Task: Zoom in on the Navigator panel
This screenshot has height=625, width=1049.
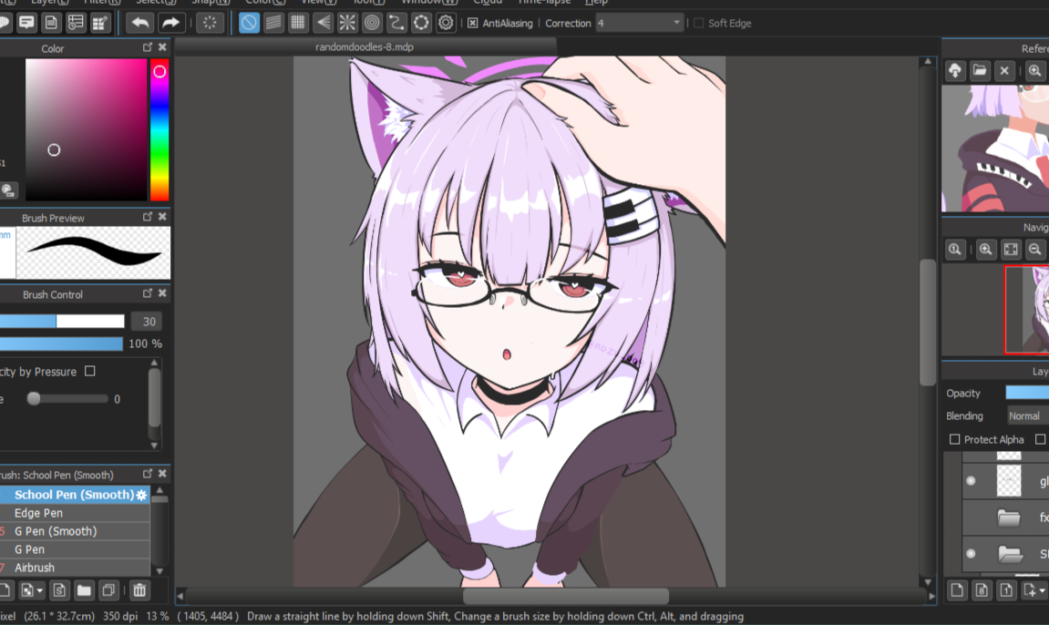Action: pos(986,249)
